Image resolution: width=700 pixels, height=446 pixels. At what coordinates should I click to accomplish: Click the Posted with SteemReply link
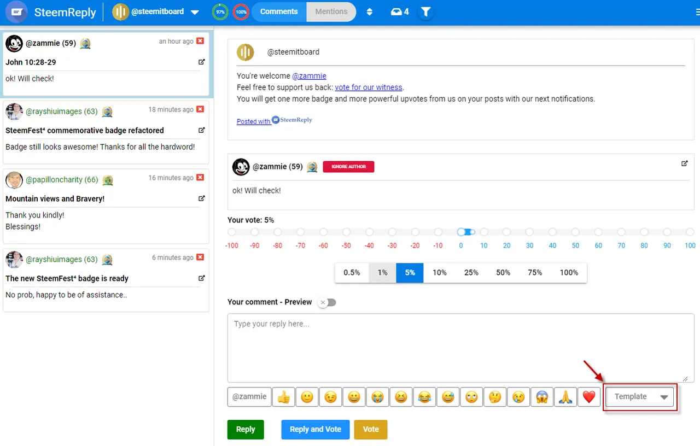point(275,121)
